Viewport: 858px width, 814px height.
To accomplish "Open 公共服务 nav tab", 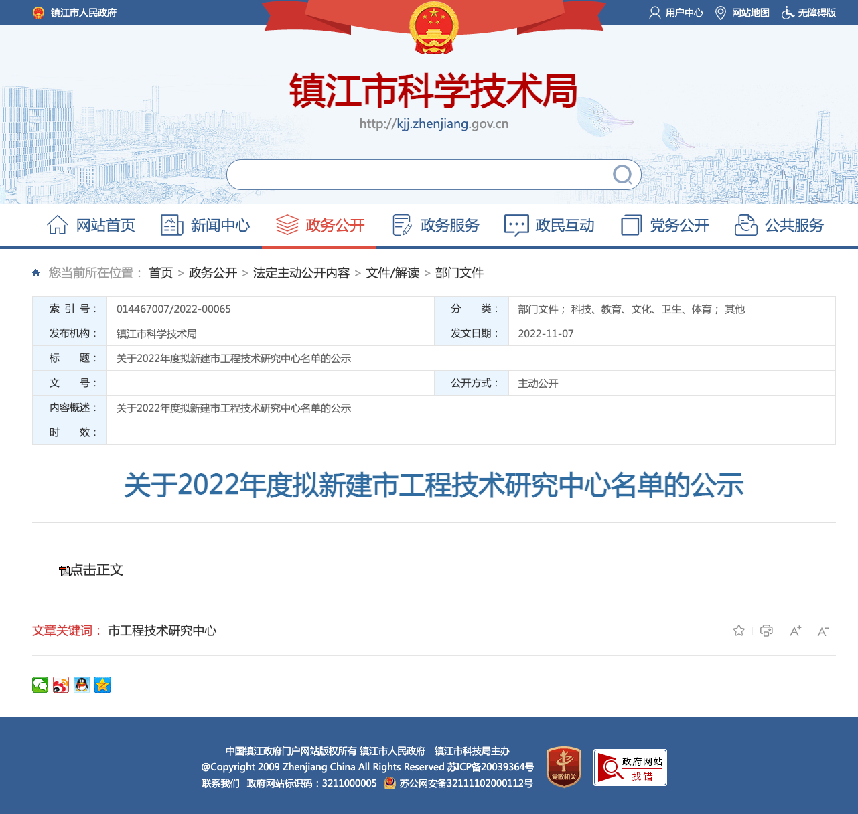I will pyautogui.click(x=779, y=225).
